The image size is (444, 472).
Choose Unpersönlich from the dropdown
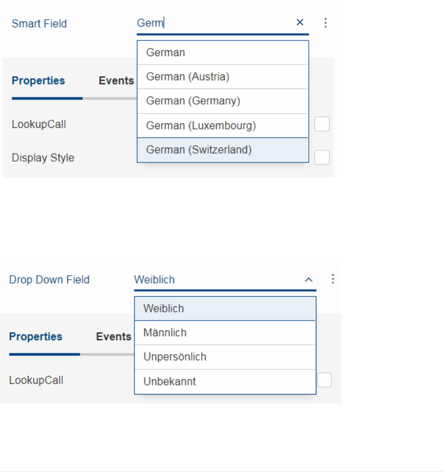coord(225,357)
